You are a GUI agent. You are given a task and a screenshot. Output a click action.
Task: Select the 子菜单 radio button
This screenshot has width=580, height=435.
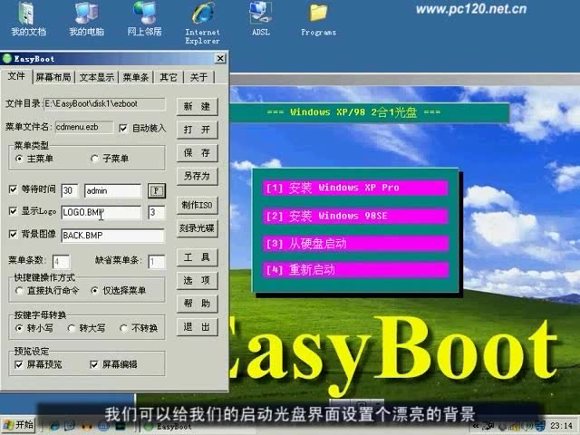click(94, 159)
